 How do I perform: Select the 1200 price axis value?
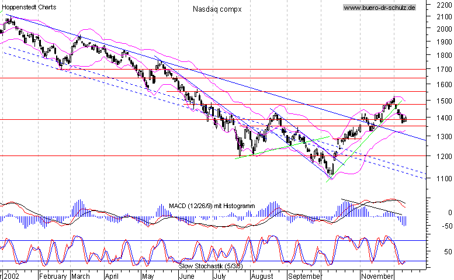pyautogui.click(x=444, y=156)
